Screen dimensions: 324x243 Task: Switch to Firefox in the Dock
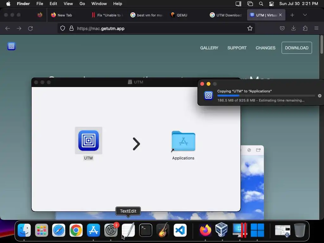coord(205,230)
